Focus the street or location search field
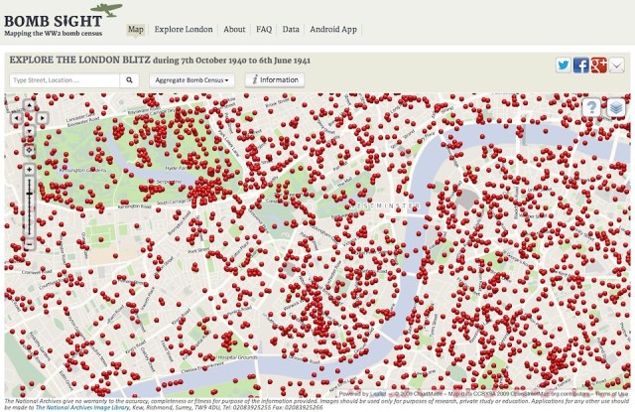Viewport: 635px width, 412px height. [63, 79]
